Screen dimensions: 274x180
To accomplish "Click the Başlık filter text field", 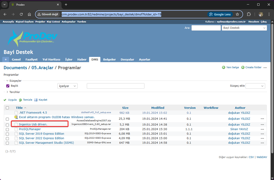I will tap(116, 86).
